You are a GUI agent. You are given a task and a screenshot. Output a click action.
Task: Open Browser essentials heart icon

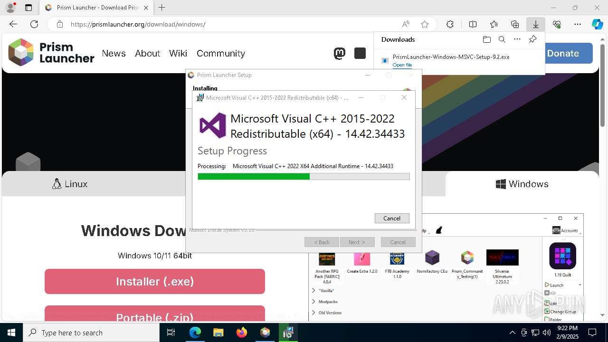pyautogui.click(x=557, y=24)
